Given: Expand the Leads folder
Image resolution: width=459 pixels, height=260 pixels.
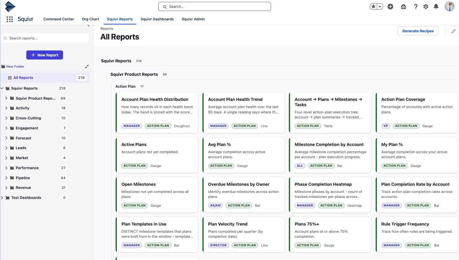Looking at the screenshot, I should tap(6, 148).
